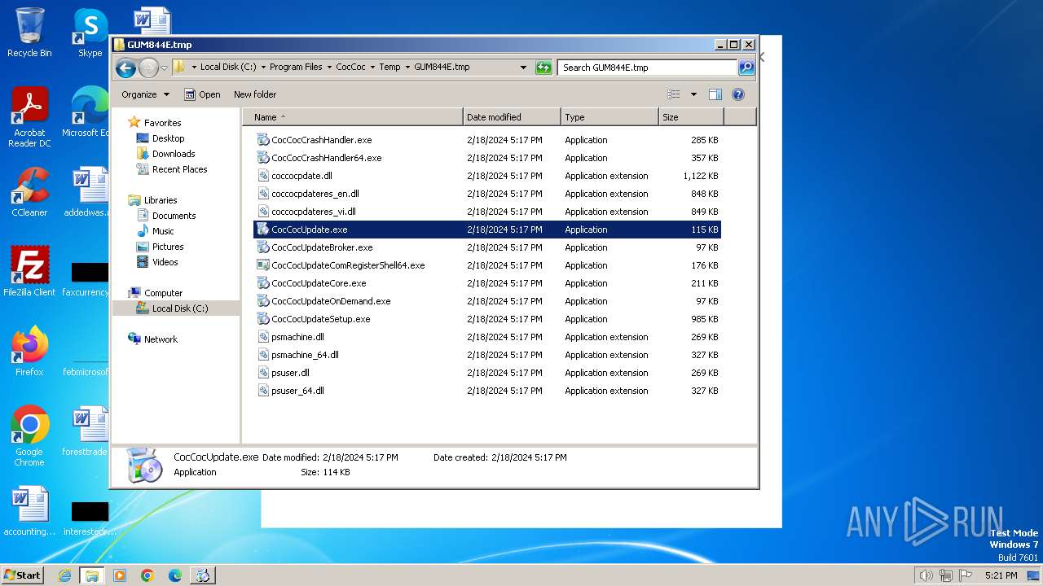Image resolution: width=1043 pixels, height=586 pixels.
Task: Launch FileZilla Client desktop shortcut
Action: (29, 272)
